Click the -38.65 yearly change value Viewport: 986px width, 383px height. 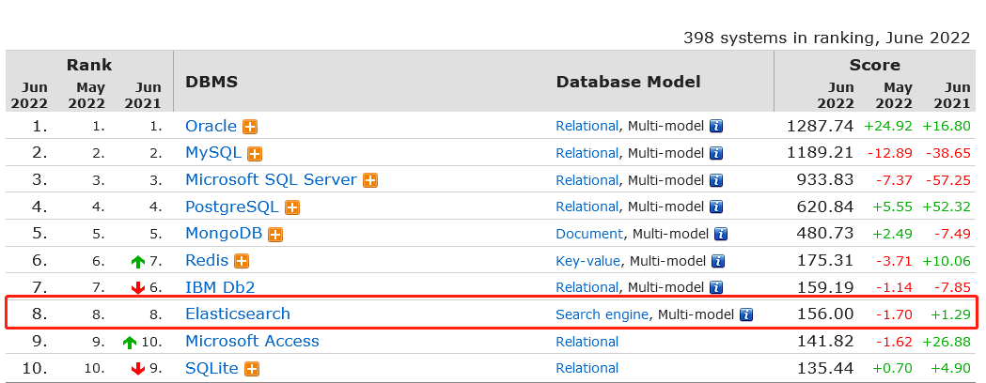pos(947,153)
